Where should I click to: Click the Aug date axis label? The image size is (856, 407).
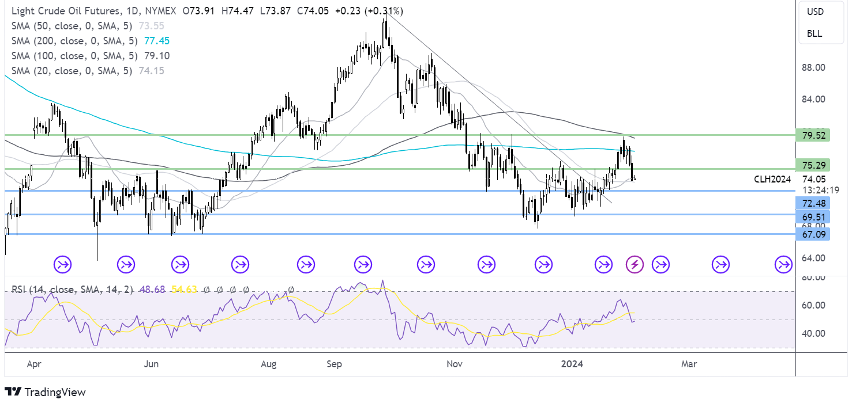[x=269, y=364]
